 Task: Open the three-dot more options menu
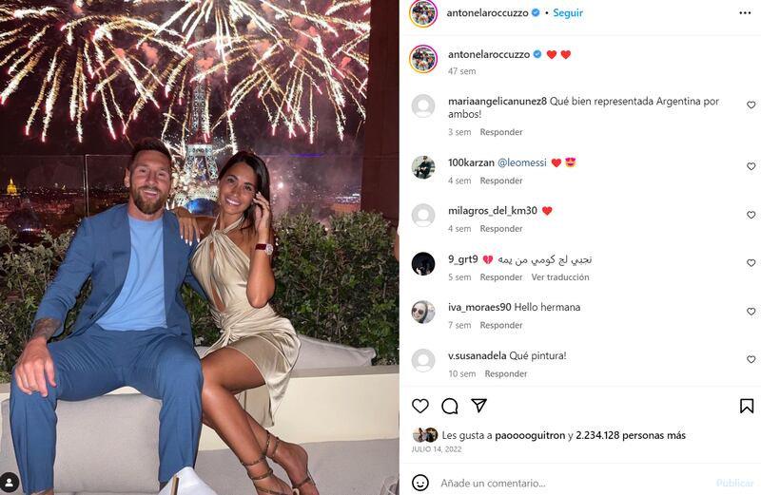pyautogui.click(x=745, y=13)
